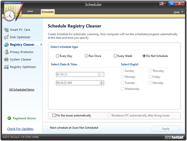
Task: Click the 02-03-21 date input field
Action: pyautogui.click(x=80, y=75)
